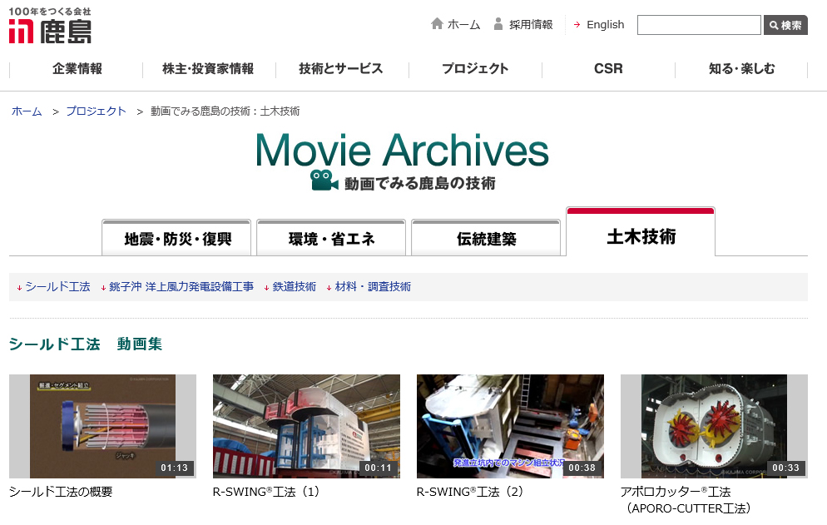The height and width of the screenshot is (525, 827).
Task: Open the 知る・楽しむ menu
Action: (x=741, y=68)
